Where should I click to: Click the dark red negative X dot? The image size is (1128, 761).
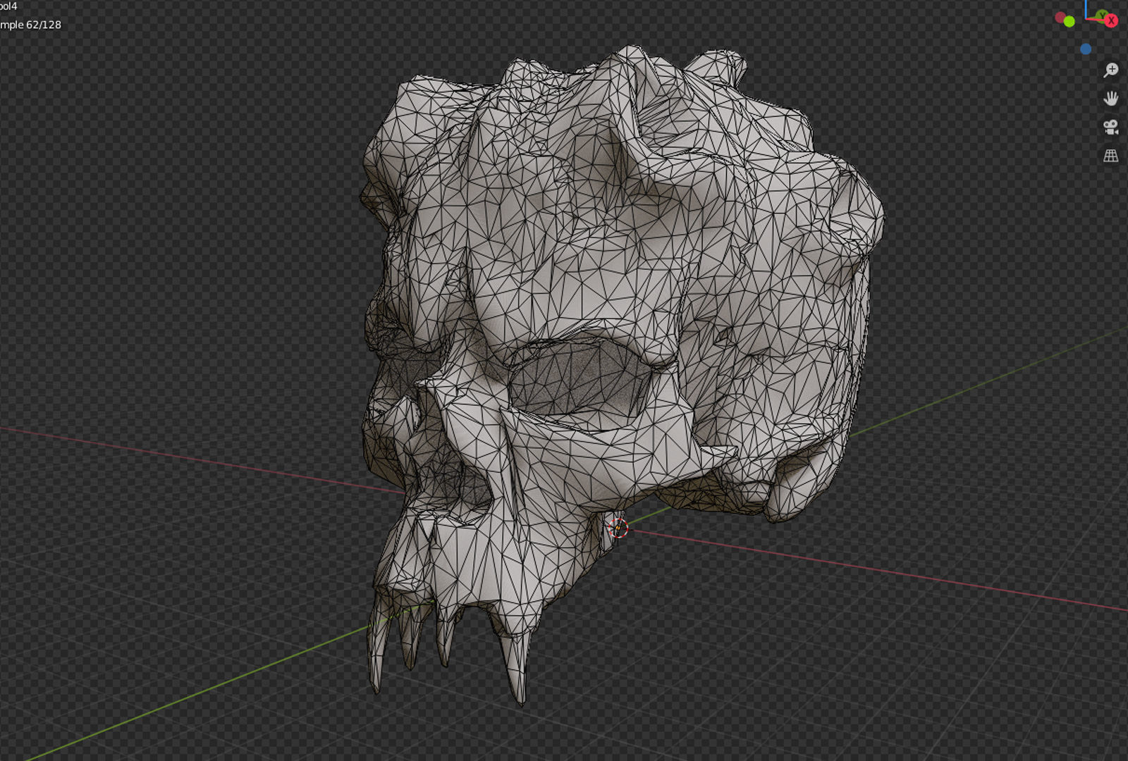(1060, 17)
